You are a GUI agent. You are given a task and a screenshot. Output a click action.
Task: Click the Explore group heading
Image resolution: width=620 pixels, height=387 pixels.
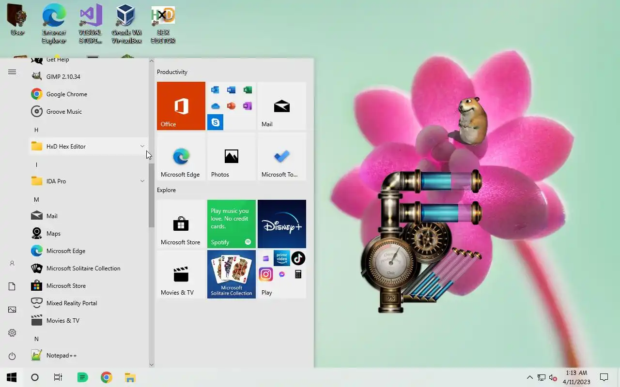[x=166, y=190]
